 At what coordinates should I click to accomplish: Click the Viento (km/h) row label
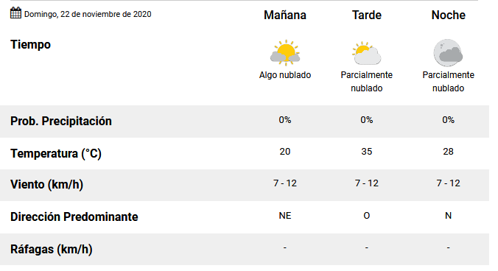point(46,184)
